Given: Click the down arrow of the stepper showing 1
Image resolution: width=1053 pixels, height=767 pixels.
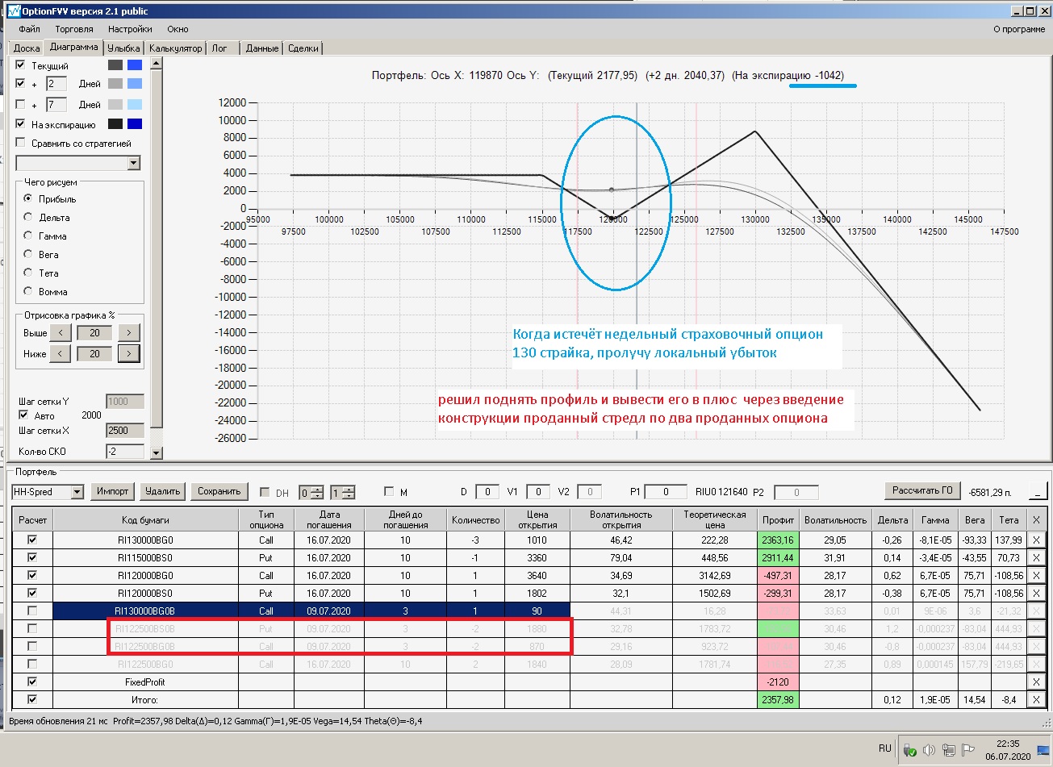Looking at the screenshot, I should pyautogui.click(x=348, y=495).
